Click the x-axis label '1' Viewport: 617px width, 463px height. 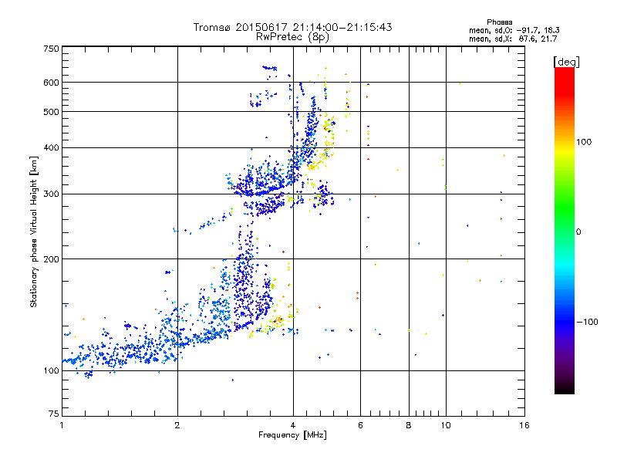[62, 425]
